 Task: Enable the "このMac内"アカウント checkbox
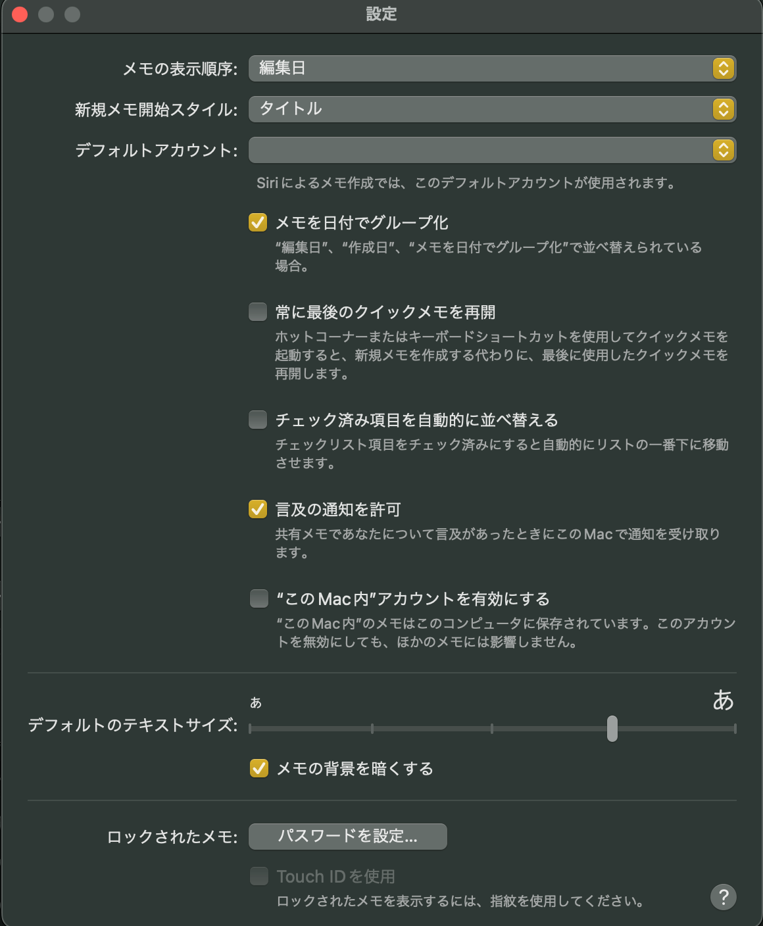pos(258,598)
